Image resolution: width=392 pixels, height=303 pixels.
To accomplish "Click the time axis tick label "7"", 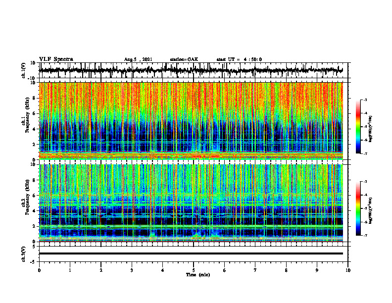I will [255, 270].
